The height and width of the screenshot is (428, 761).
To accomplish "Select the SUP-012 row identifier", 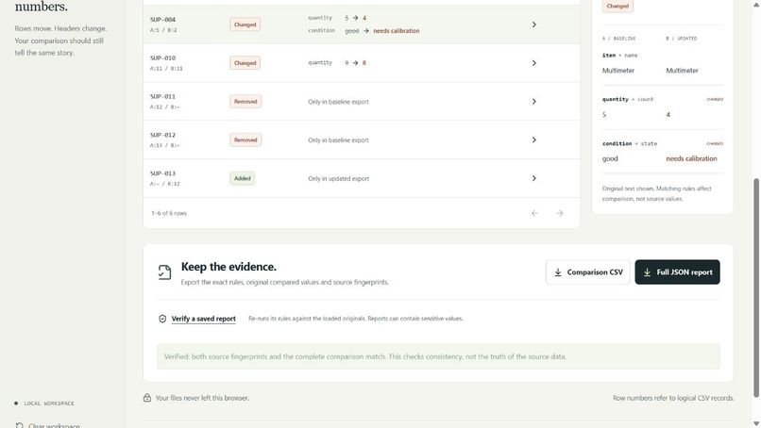I will pos(162,135).
